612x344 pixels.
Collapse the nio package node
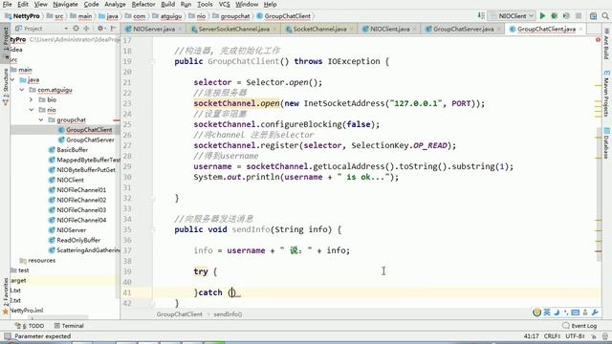click(x=32, y=110)
